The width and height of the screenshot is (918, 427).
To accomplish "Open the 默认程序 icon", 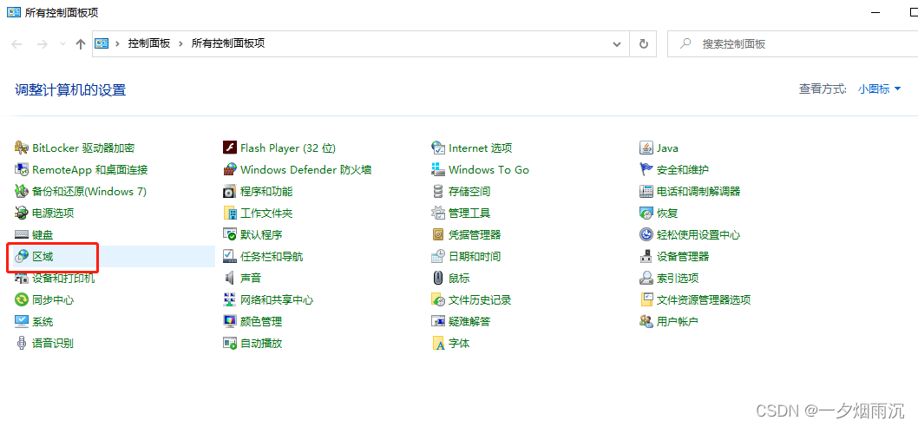I will (x=229, y=235).
